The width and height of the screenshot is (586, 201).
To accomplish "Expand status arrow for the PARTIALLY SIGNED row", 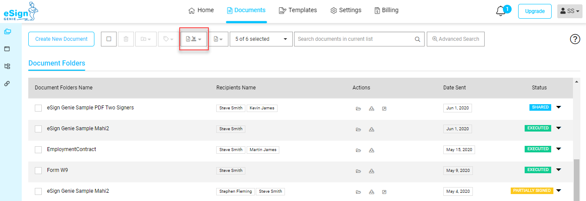I will coord(559,190).
